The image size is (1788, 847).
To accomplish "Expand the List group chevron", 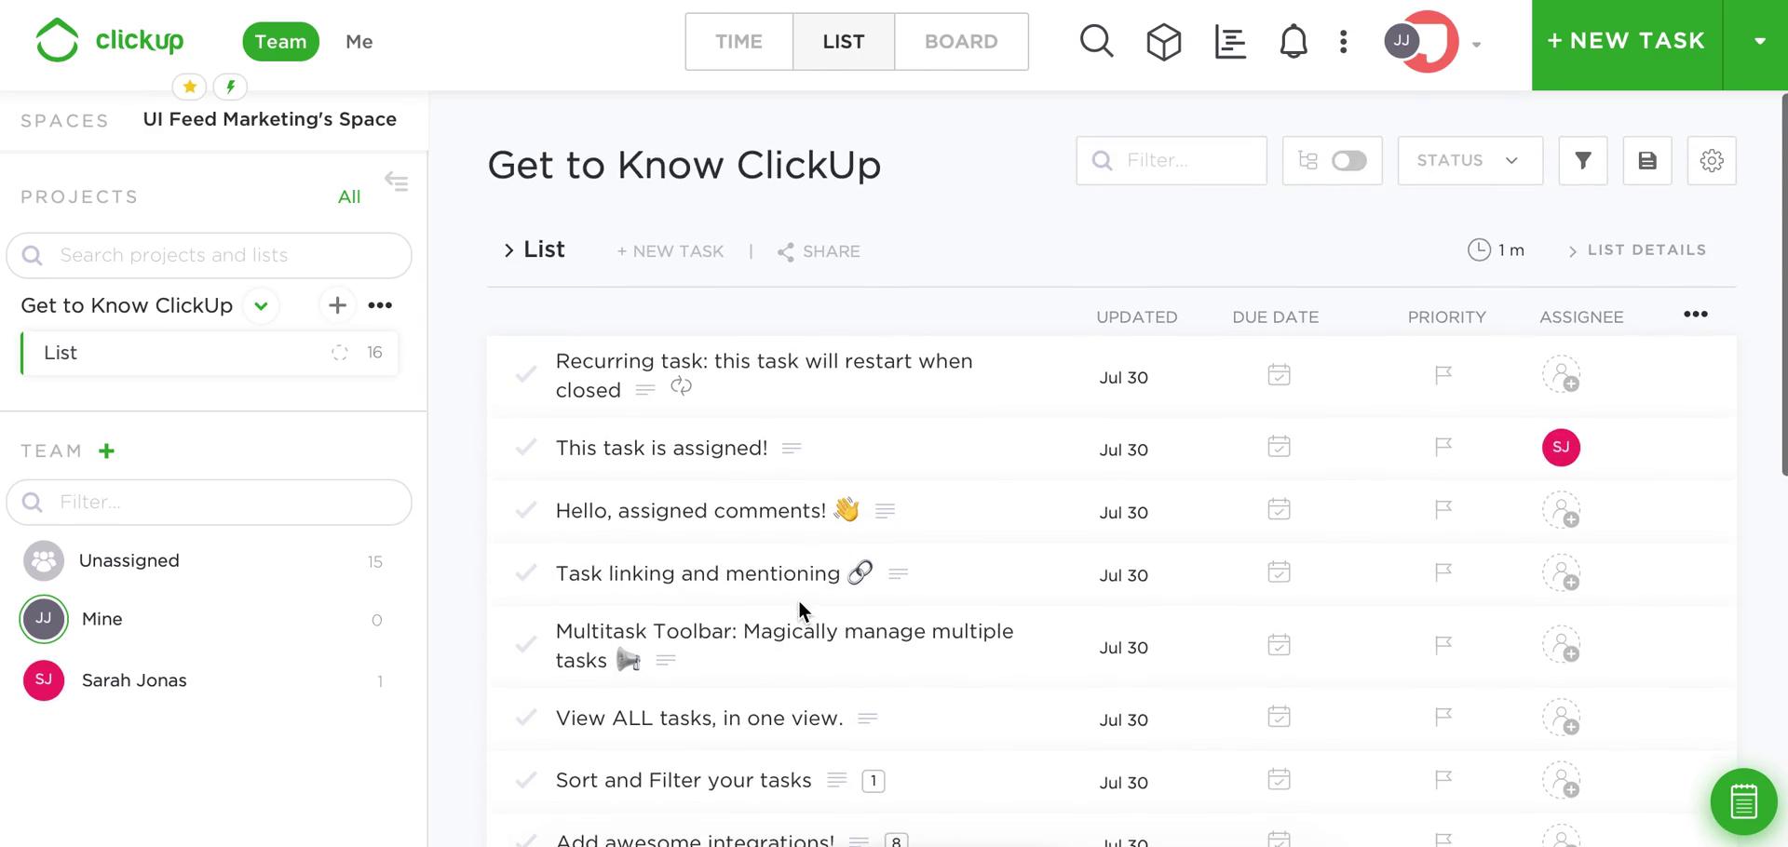I will pyautogui.click(x=508, y=250).
